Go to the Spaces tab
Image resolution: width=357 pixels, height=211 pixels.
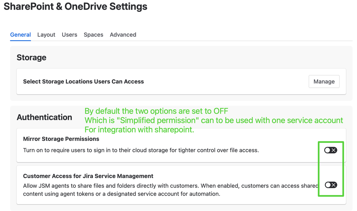pos(93,35)
